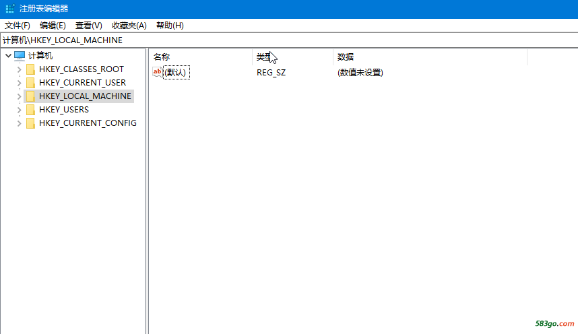
Task: Open the 文件(F) menu
Action: click(18, 26)
